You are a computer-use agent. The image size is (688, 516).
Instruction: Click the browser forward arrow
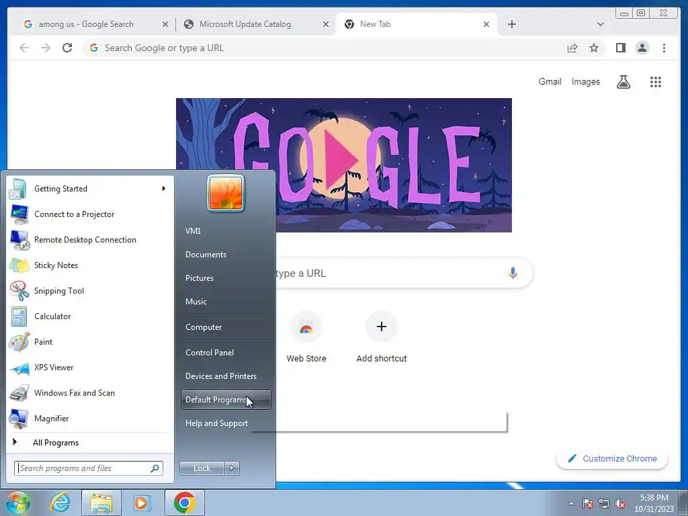coord(46,48)
